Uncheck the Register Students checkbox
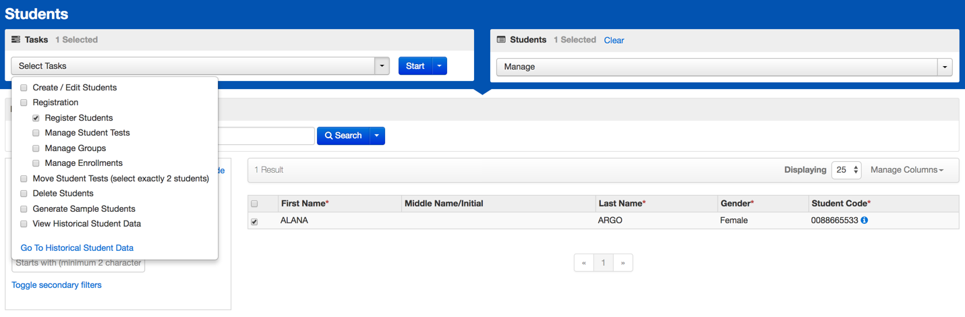The image size is (965, 317). 36,118
